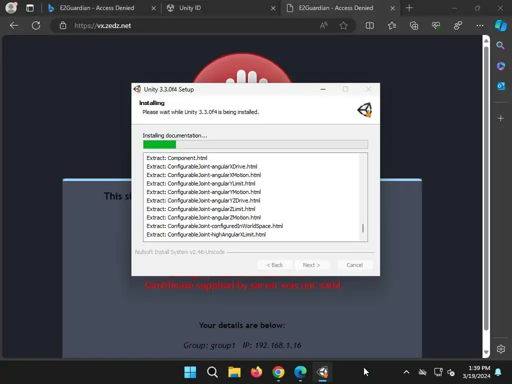This screenshot has height=384, width=512.
Task: Open the Collections panel
Action: coord(413,25)
